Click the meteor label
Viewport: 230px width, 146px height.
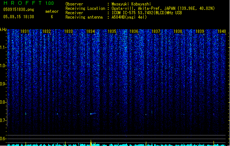coord(52,11)
